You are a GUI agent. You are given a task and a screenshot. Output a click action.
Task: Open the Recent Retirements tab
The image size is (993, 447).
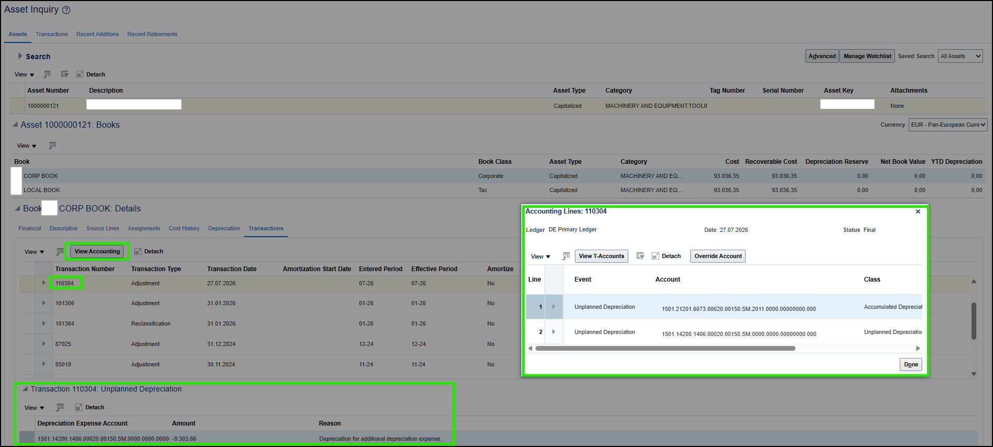click(152, 34)
